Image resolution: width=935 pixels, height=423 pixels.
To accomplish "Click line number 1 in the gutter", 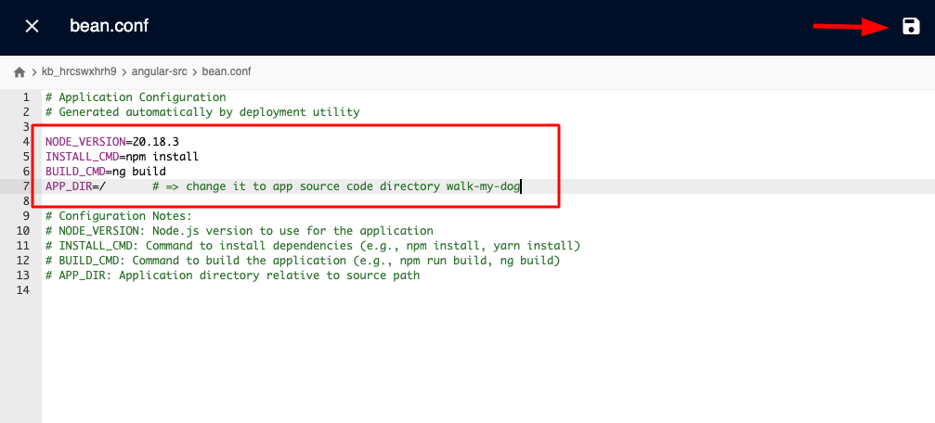I will coord(26,97).
